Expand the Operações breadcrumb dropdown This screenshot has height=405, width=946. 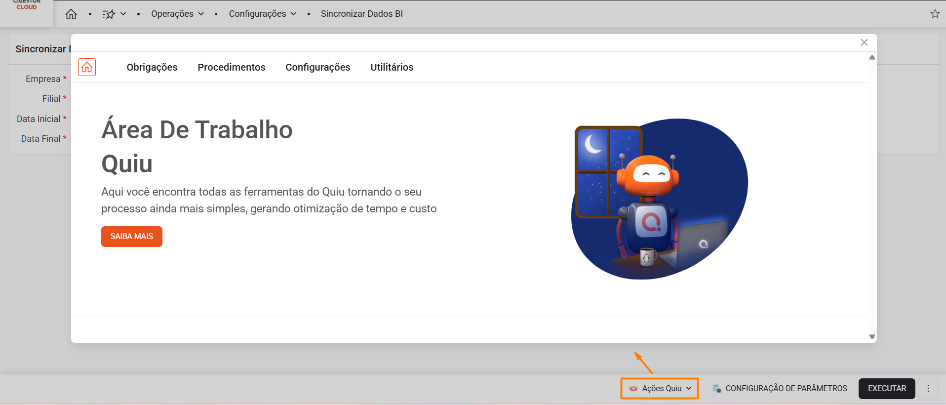coord(177,14)
